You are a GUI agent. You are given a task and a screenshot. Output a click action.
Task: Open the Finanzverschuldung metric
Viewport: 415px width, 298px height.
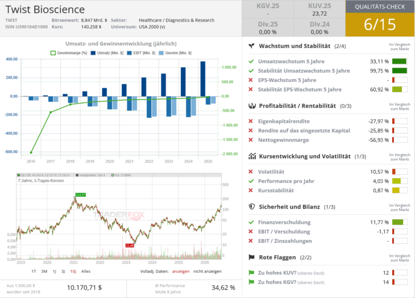pyautogui.click(x=284, y=222)
